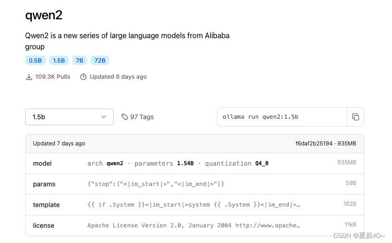Click the download icon beside 109.3K Pulls
This screenshot has width=392, height=243.
coord(29,77)
